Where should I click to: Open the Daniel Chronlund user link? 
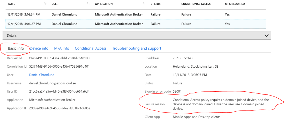point(42,75)
